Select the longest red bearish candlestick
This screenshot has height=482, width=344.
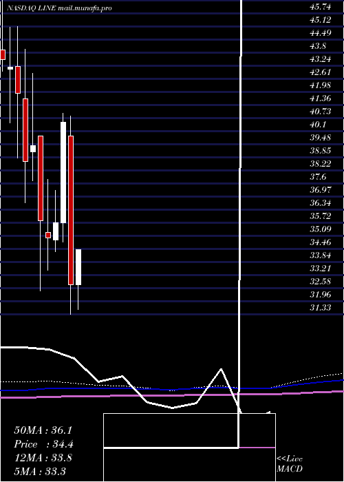[x=71, y=210]
